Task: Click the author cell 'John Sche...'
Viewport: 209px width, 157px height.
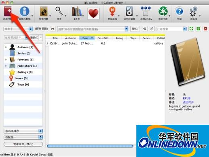Action: coord(70,43)
